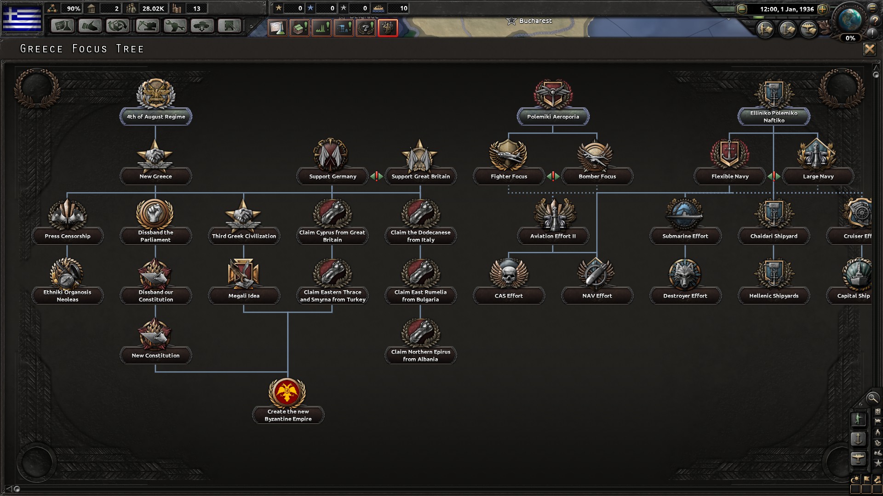Click the world tension globe

click(850, 19)
